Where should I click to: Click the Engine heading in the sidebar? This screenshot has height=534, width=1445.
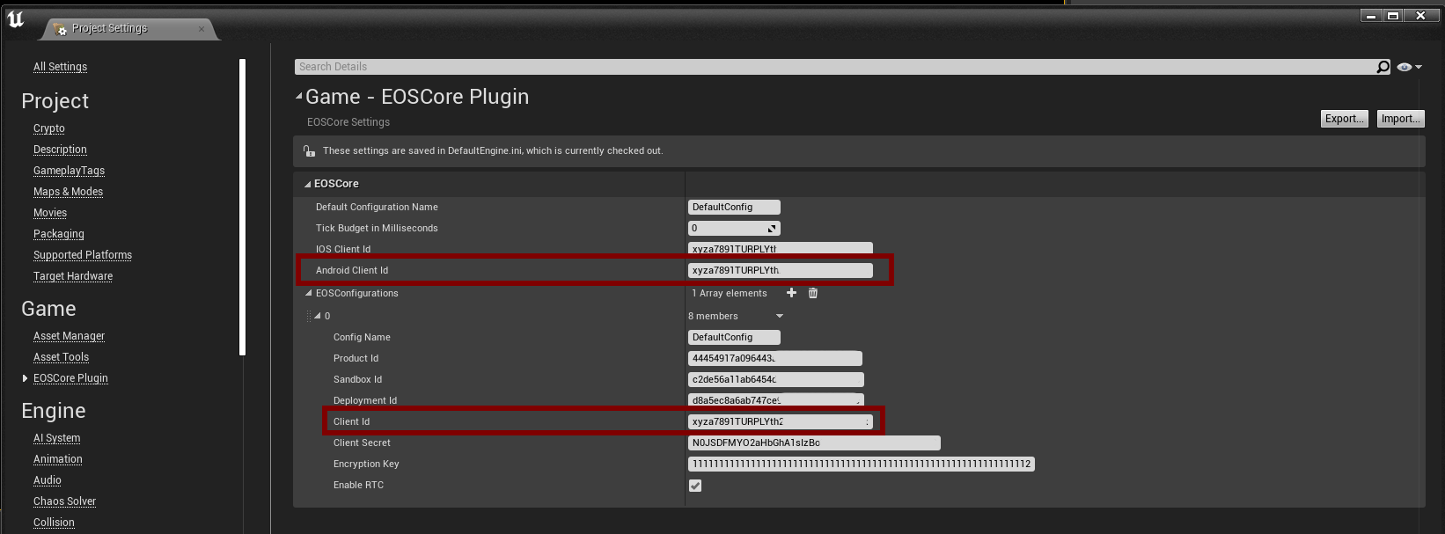coord(54,411)
